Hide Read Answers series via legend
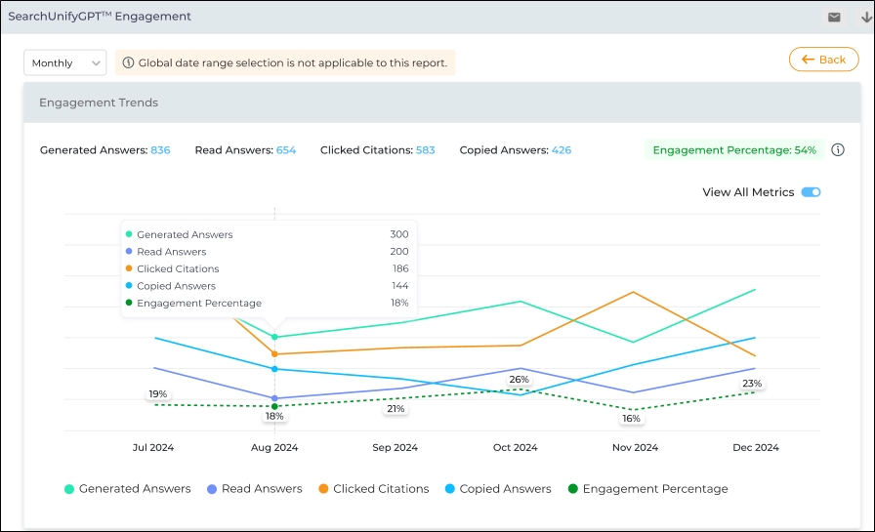This screenshot has height=532, width=875. [253, 489]
